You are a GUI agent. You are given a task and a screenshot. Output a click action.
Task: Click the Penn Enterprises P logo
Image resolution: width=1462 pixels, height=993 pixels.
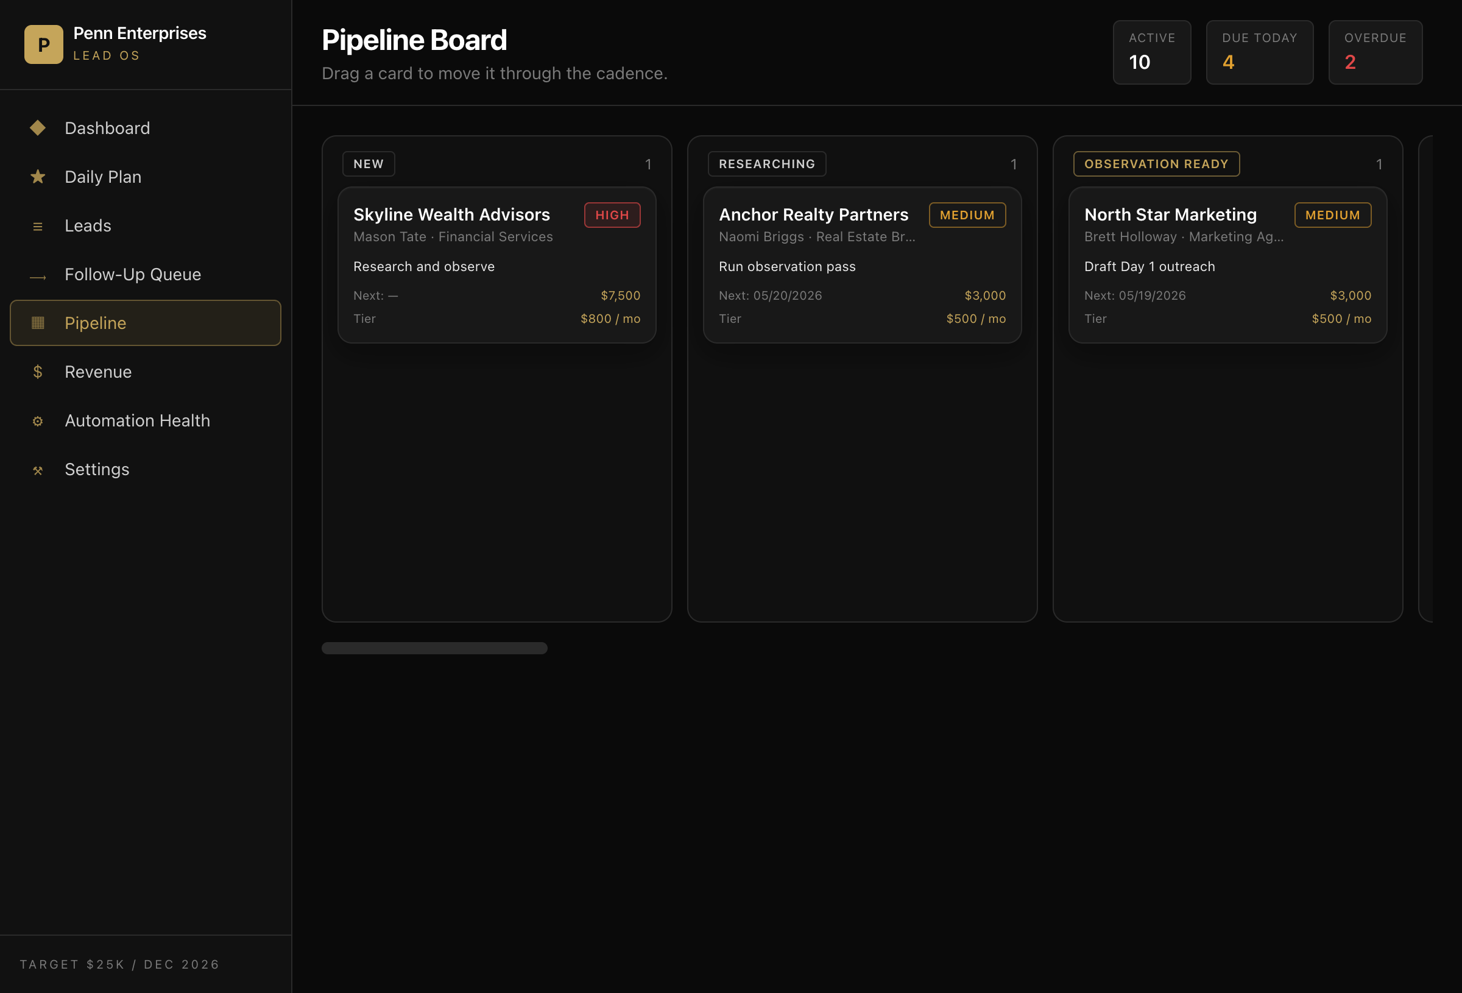43,44
